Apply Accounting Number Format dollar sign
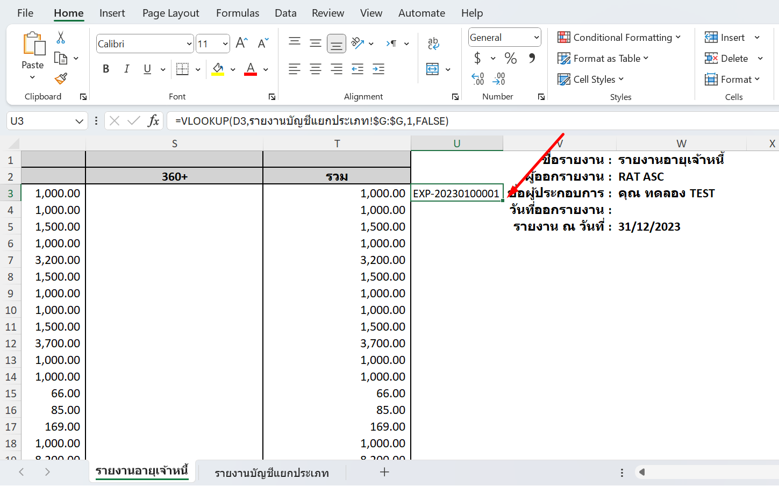779x486 pixels. pos(477,58)
